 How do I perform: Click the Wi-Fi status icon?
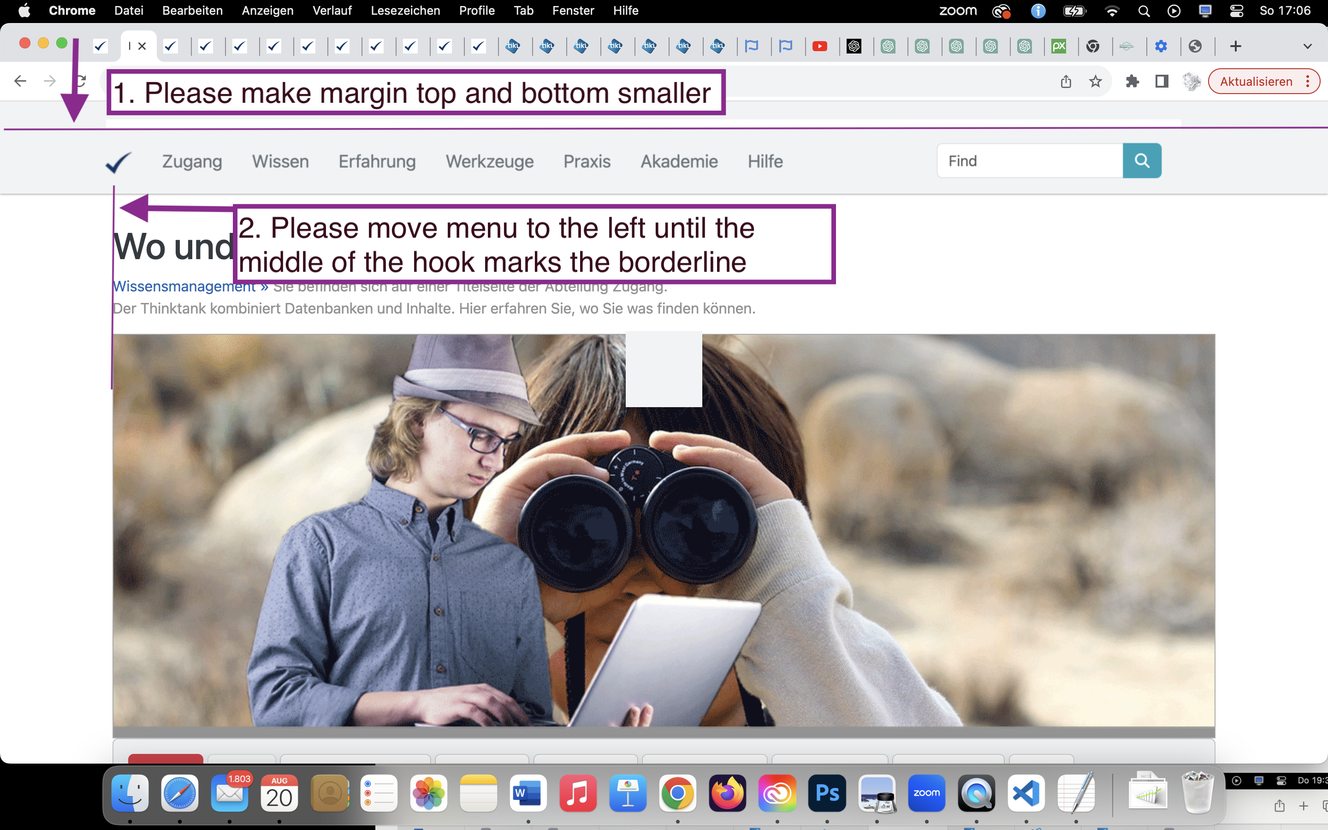1112,11
